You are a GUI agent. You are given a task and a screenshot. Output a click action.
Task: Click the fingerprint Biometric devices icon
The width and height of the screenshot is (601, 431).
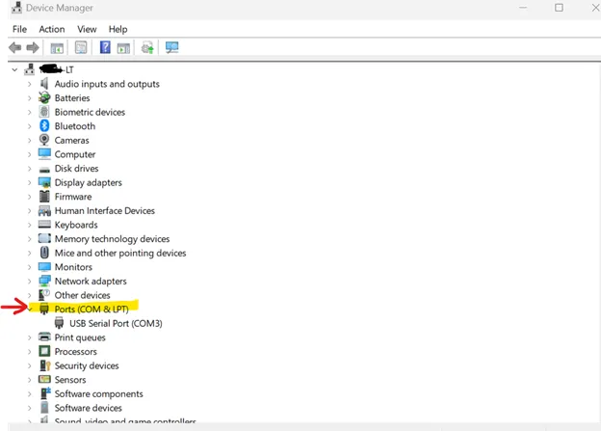coord(44,112)
